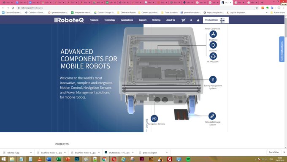This screenshot has height=162, width=287.
Task: Open downloaded file precrawl_log.txt
Action: pyautogui.click(x=150, y=153)
